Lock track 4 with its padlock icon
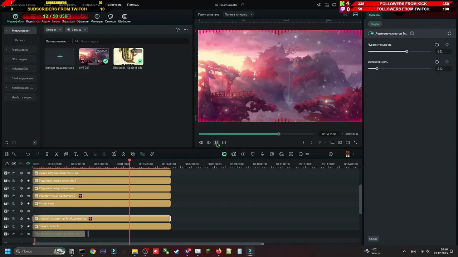The width and height of the screenshot is (458, 257). click(x=14, y=226)
